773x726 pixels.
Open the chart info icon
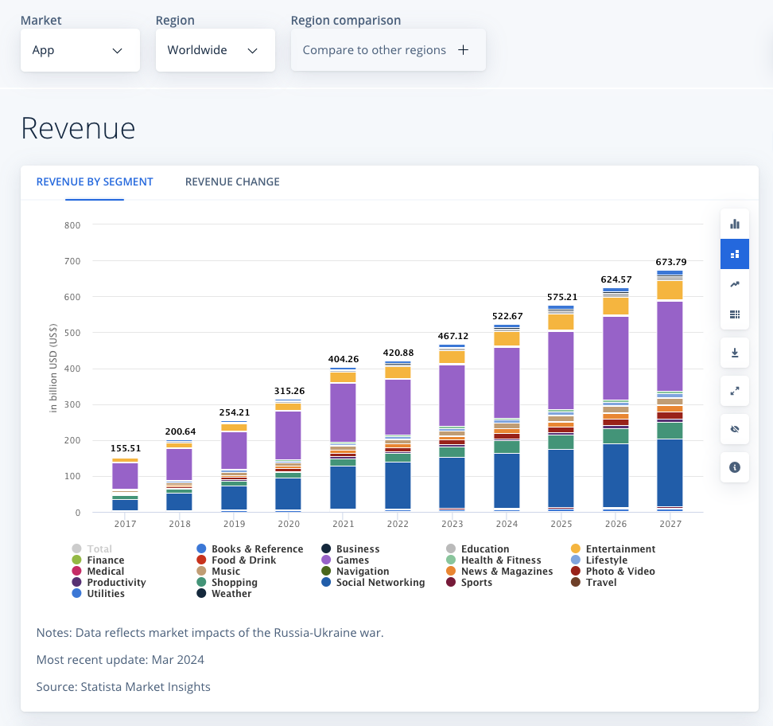(x=734, y=467)
